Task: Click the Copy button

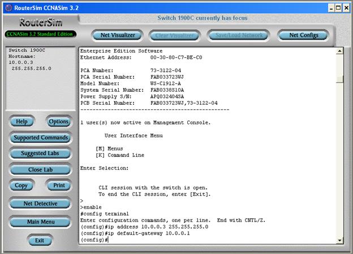Action: point(21,186)
